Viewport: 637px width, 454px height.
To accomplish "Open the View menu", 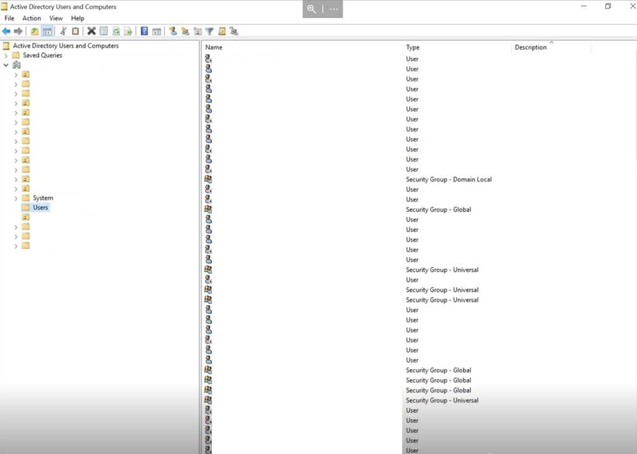I will tap(56, 18).
